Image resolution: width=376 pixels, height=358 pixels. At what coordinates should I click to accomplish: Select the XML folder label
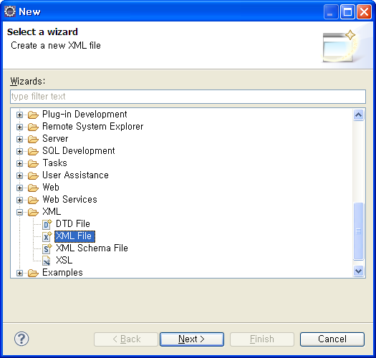52,212
